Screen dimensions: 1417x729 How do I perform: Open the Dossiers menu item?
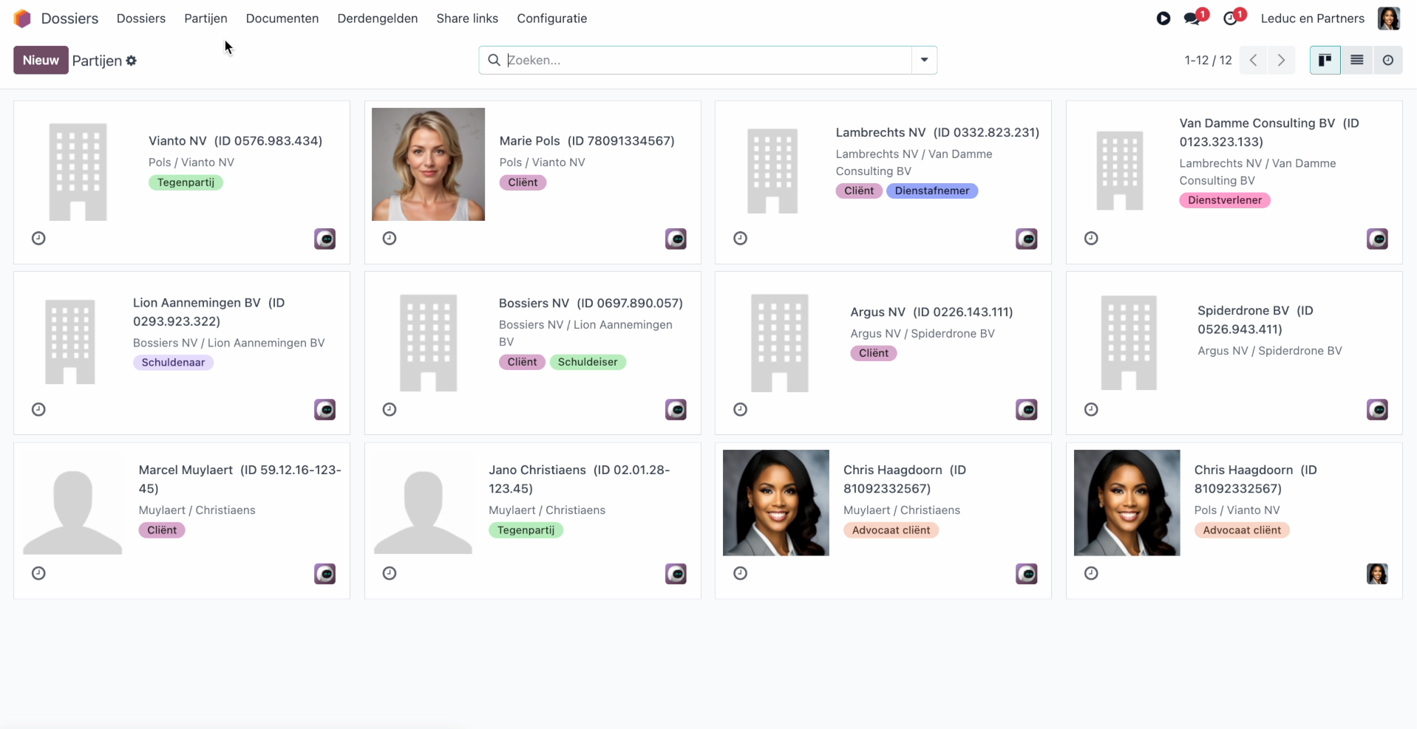(x=141, y=18)
